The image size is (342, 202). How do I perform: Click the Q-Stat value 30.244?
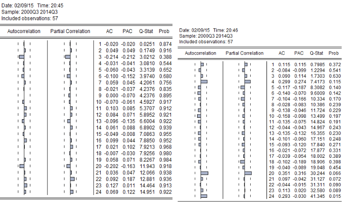pos(318,174)
